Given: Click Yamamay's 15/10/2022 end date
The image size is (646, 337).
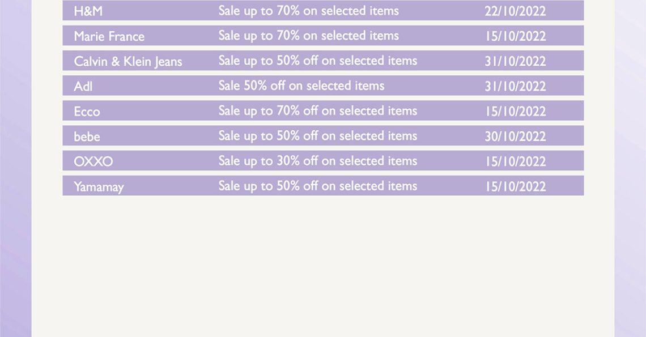Looking at the screenshot, I should click(x=515, y=187).
